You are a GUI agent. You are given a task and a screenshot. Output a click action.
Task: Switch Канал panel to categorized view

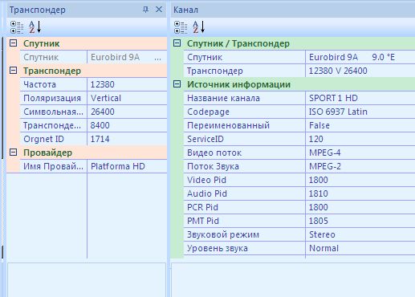point(181,27)
